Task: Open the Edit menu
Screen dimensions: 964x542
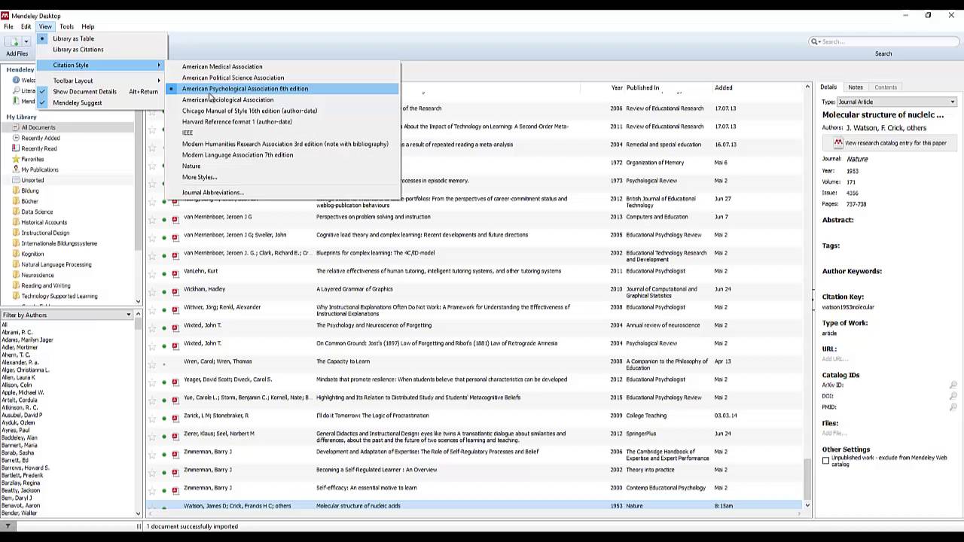Action: (26, 26)
